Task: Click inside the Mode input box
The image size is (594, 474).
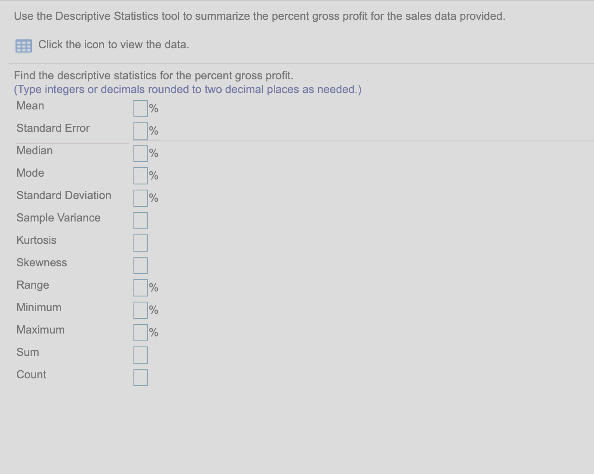Action: point(140,176)
